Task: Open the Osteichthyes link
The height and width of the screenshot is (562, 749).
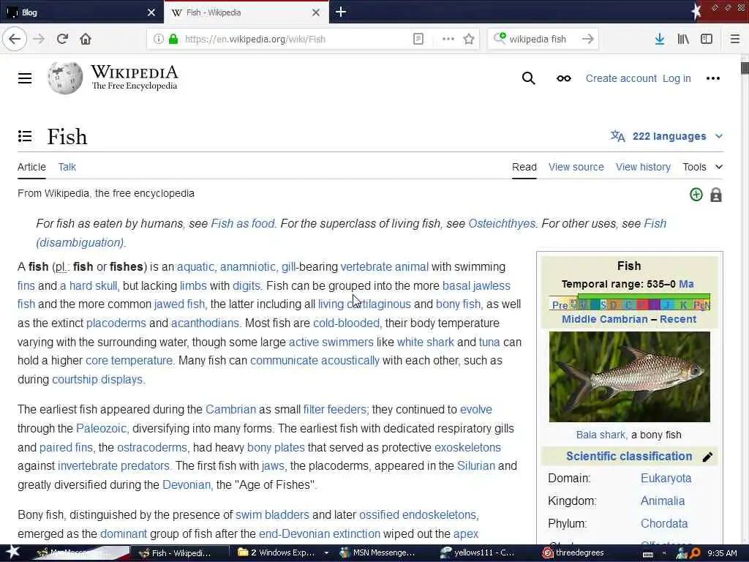Action: 502,223
